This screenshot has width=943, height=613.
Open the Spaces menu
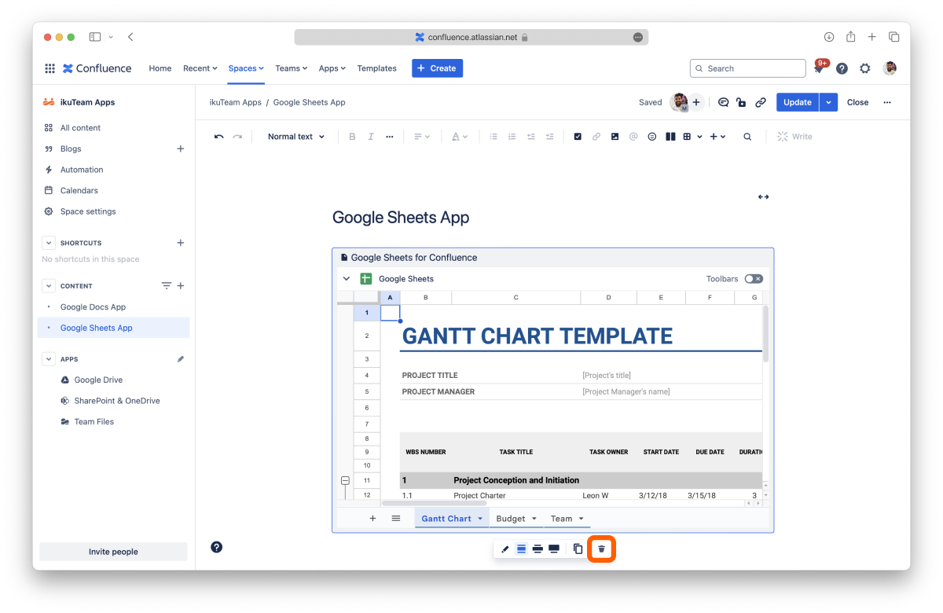coord(246,68)
